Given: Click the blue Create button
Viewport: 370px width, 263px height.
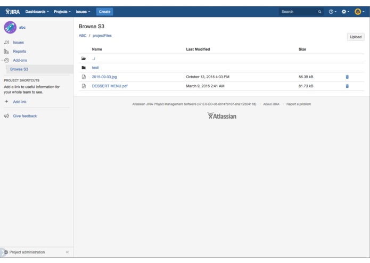Looking at the screenshot, I should click(104, 12).
